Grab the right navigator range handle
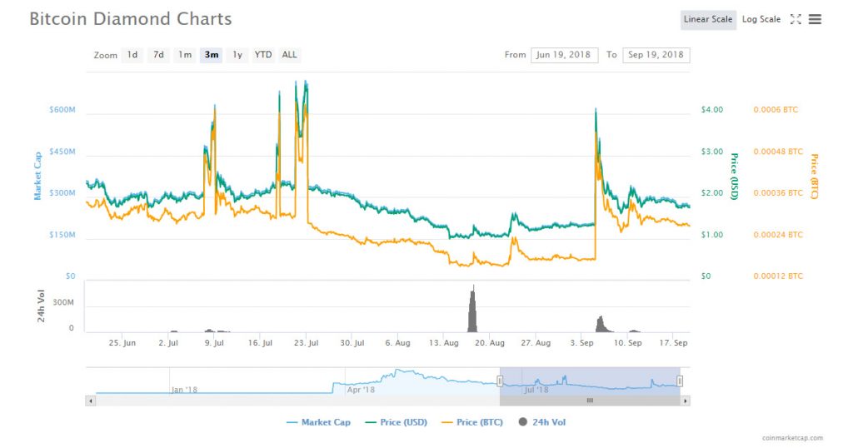Viewport: 853px width, 448px height. tap(680, 381)
